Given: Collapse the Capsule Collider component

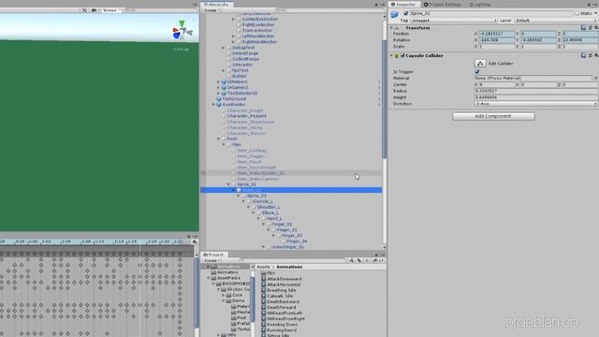Looking at the screenshot, I should click(391, 55).
